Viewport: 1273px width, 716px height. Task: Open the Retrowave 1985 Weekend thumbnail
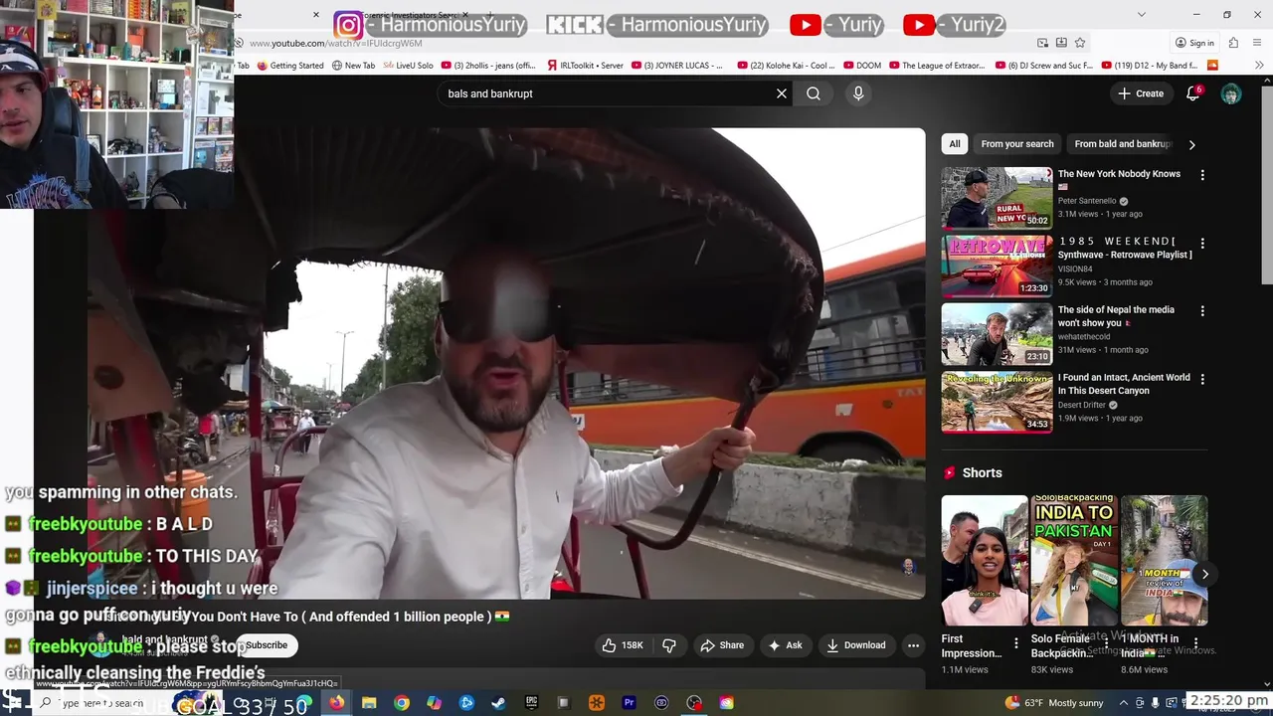pyautogui.click(x=997, y=266)
